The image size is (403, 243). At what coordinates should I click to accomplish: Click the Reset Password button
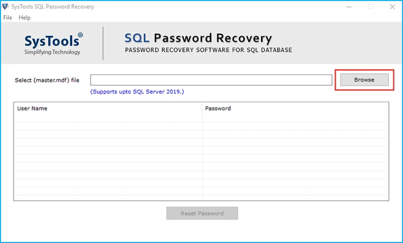pos(202,213)
